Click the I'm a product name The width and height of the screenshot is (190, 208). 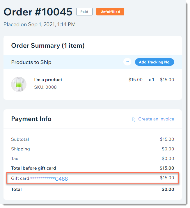point(48,80)
